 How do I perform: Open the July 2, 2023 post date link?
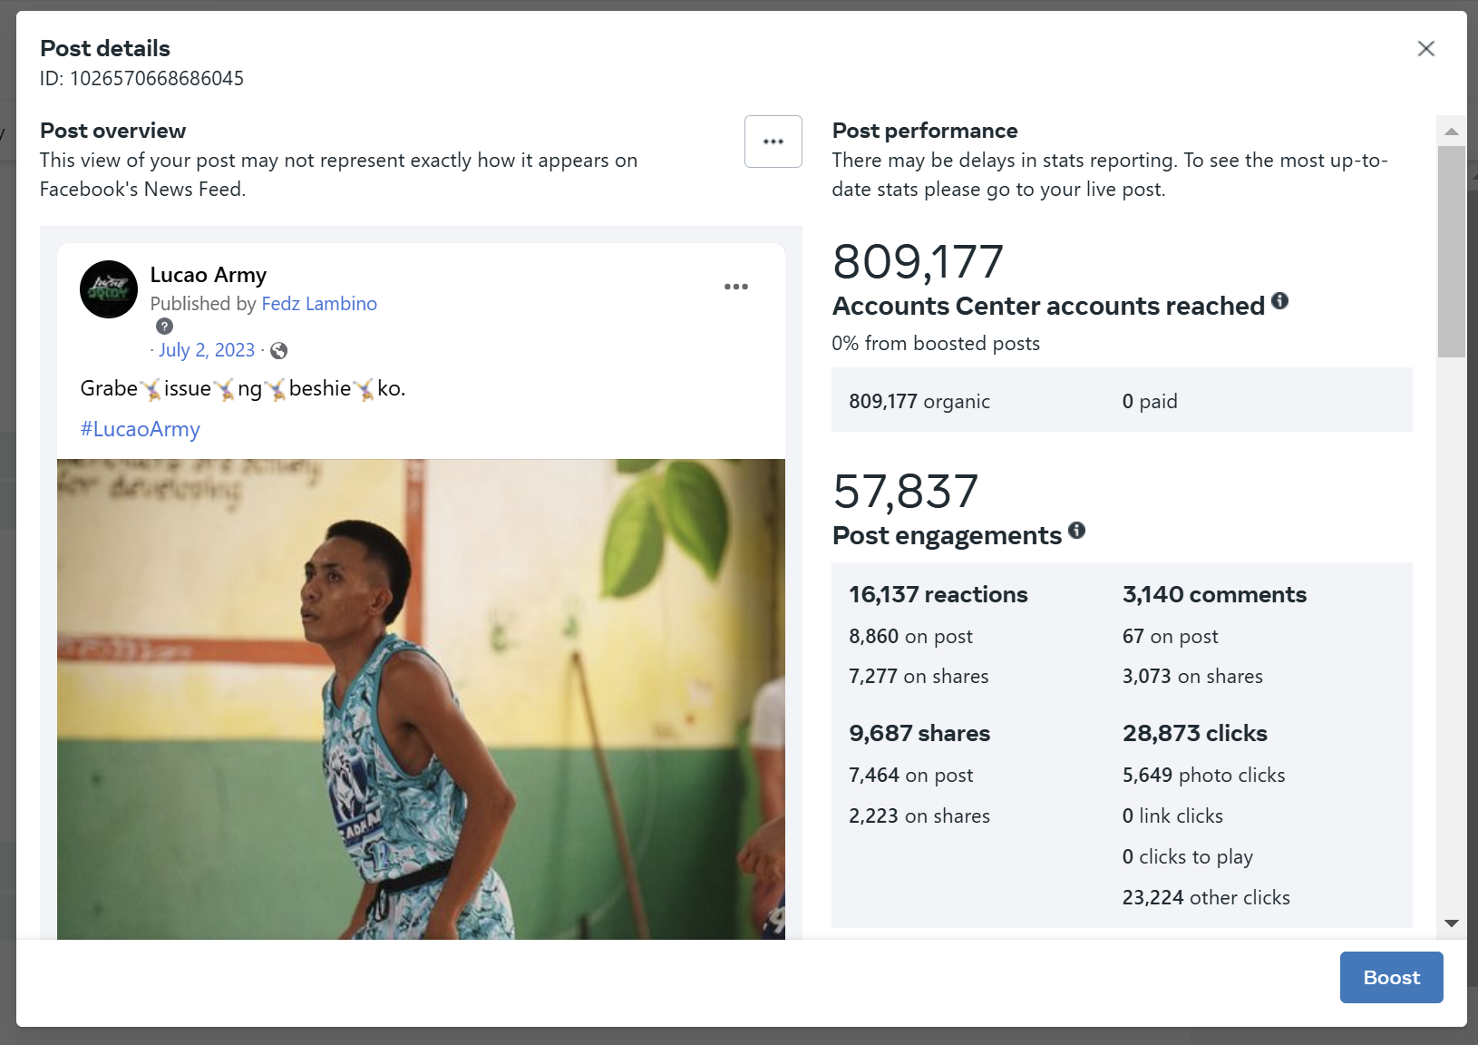[207, 350]
